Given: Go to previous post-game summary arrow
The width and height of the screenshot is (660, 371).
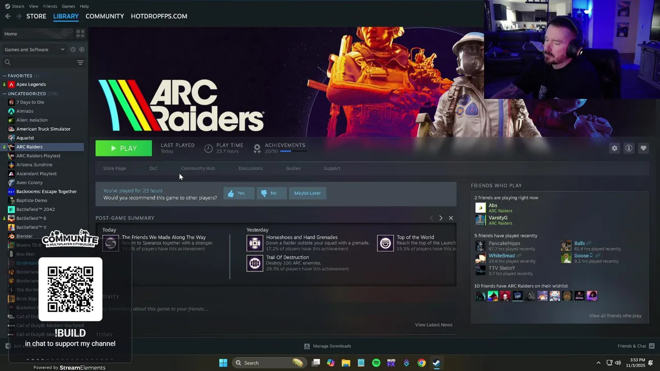Looking at the screenshot, I should click(432, 218).
